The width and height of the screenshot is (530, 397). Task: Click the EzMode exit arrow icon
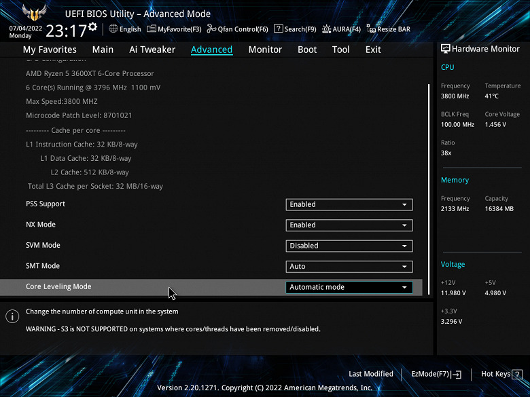456,375
